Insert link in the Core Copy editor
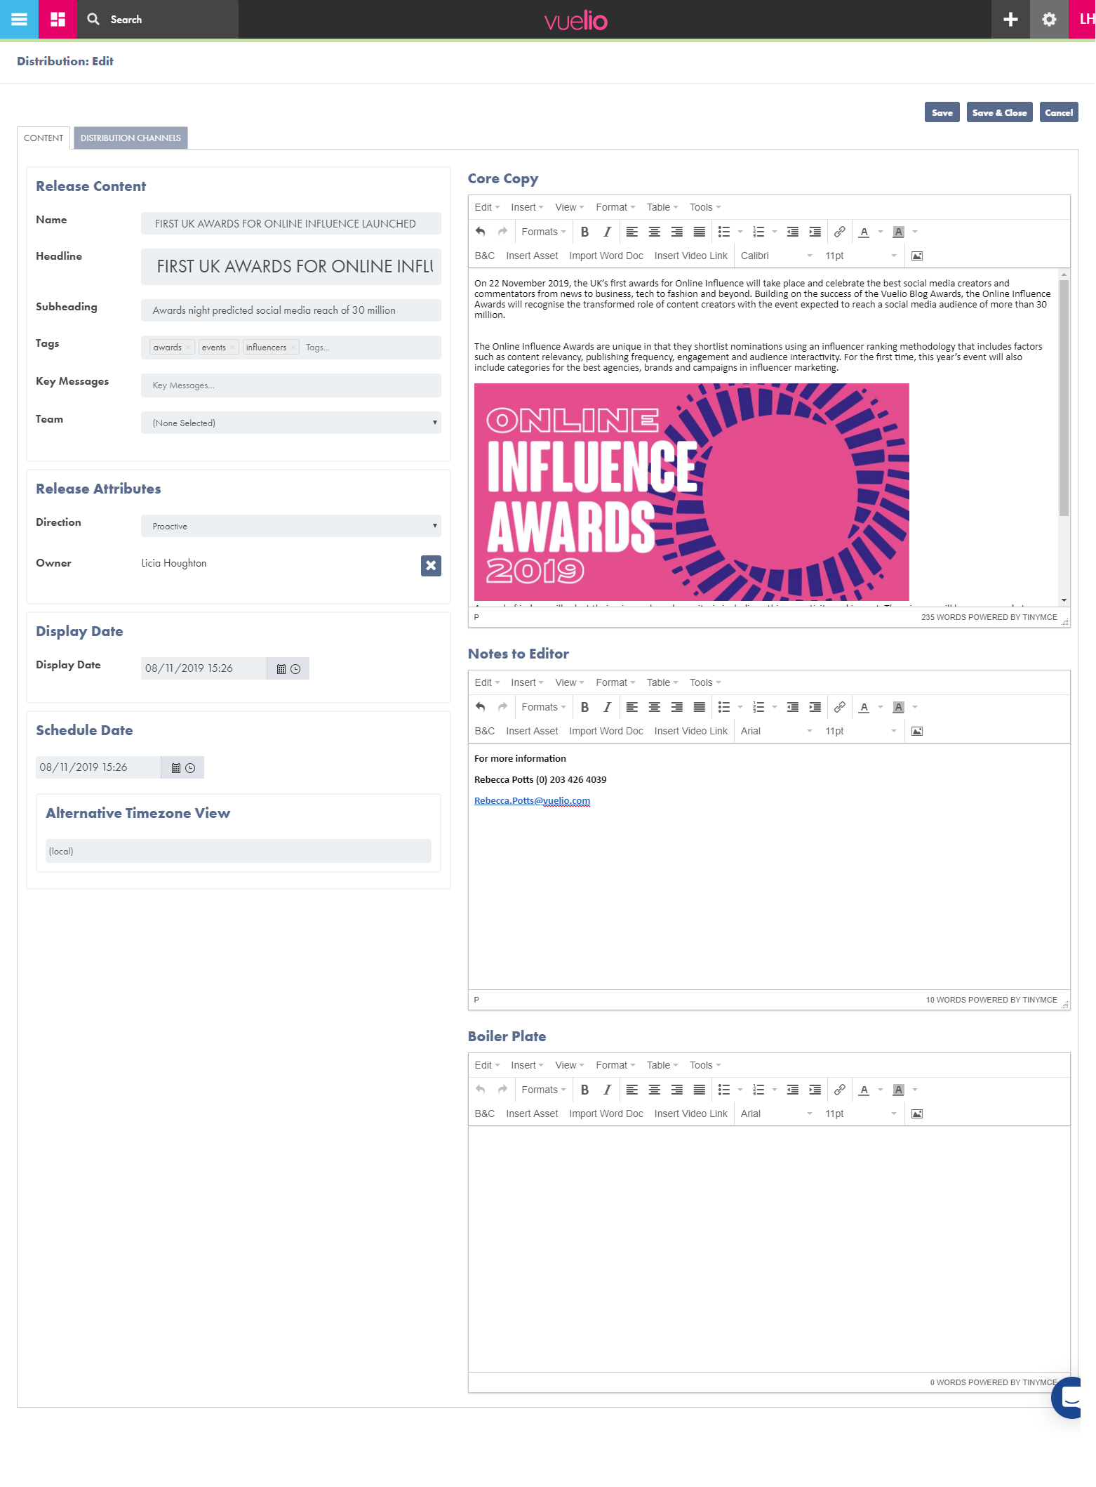The height and width of the screenshot is (1487, 1096). (840, 232)
